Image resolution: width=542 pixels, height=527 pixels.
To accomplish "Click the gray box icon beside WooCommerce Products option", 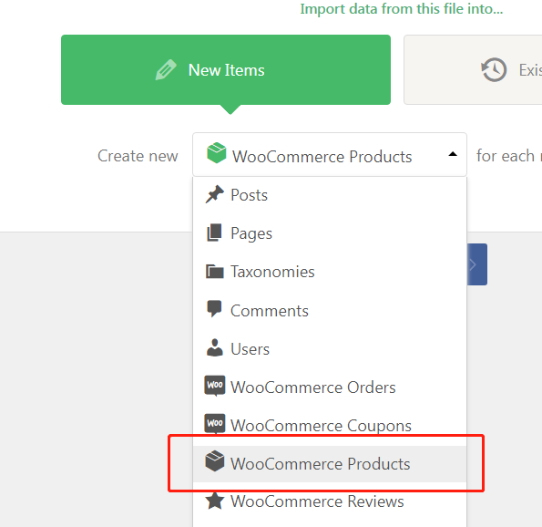I will click(x=215, y=461).
